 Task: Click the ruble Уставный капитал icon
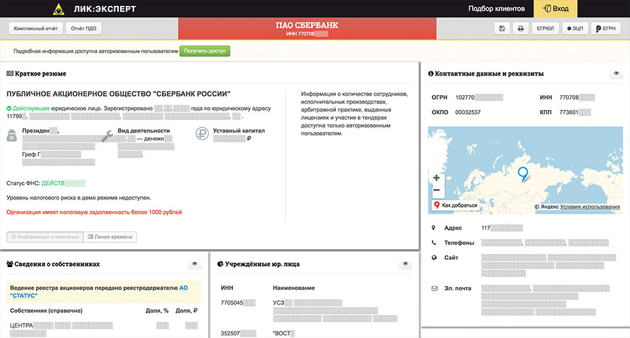point(202,134)
